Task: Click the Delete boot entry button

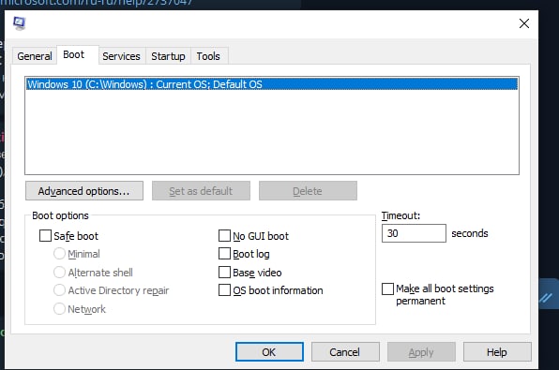Action: (308, 191)
